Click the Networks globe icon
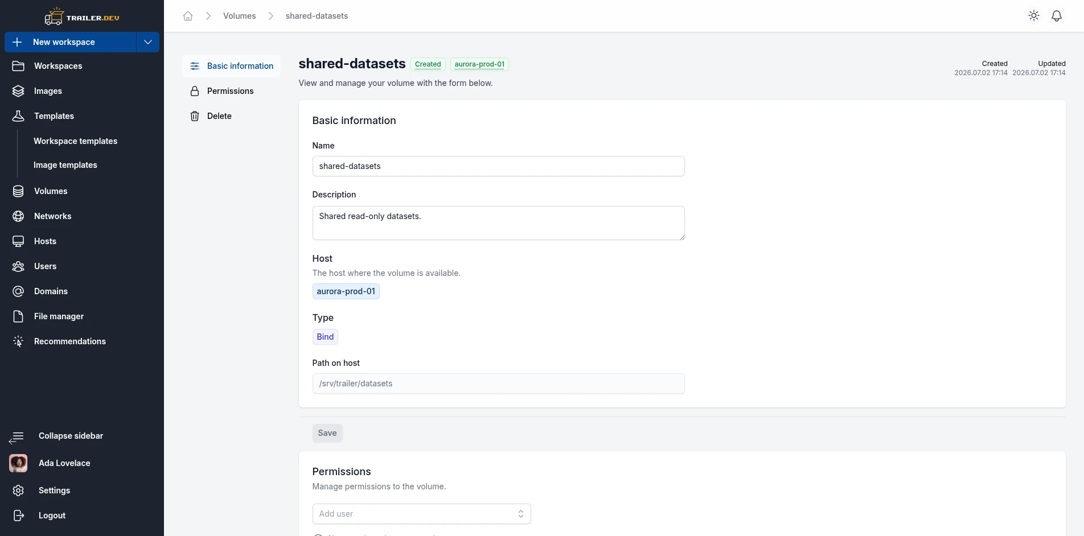Viewport: 1084px width, 536px height. [18, 216]
